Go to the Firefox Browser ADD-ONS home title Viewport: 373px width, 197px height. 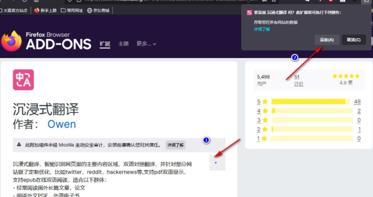coord(58,41)
